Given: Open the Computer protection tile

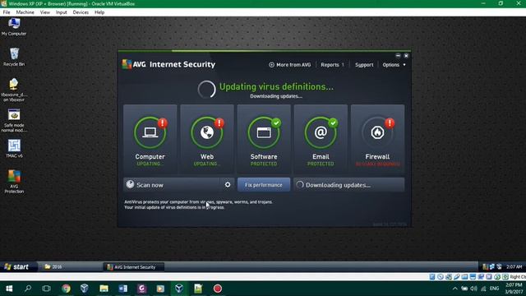Looking at the screenshot, I should (x=150, y=138).
